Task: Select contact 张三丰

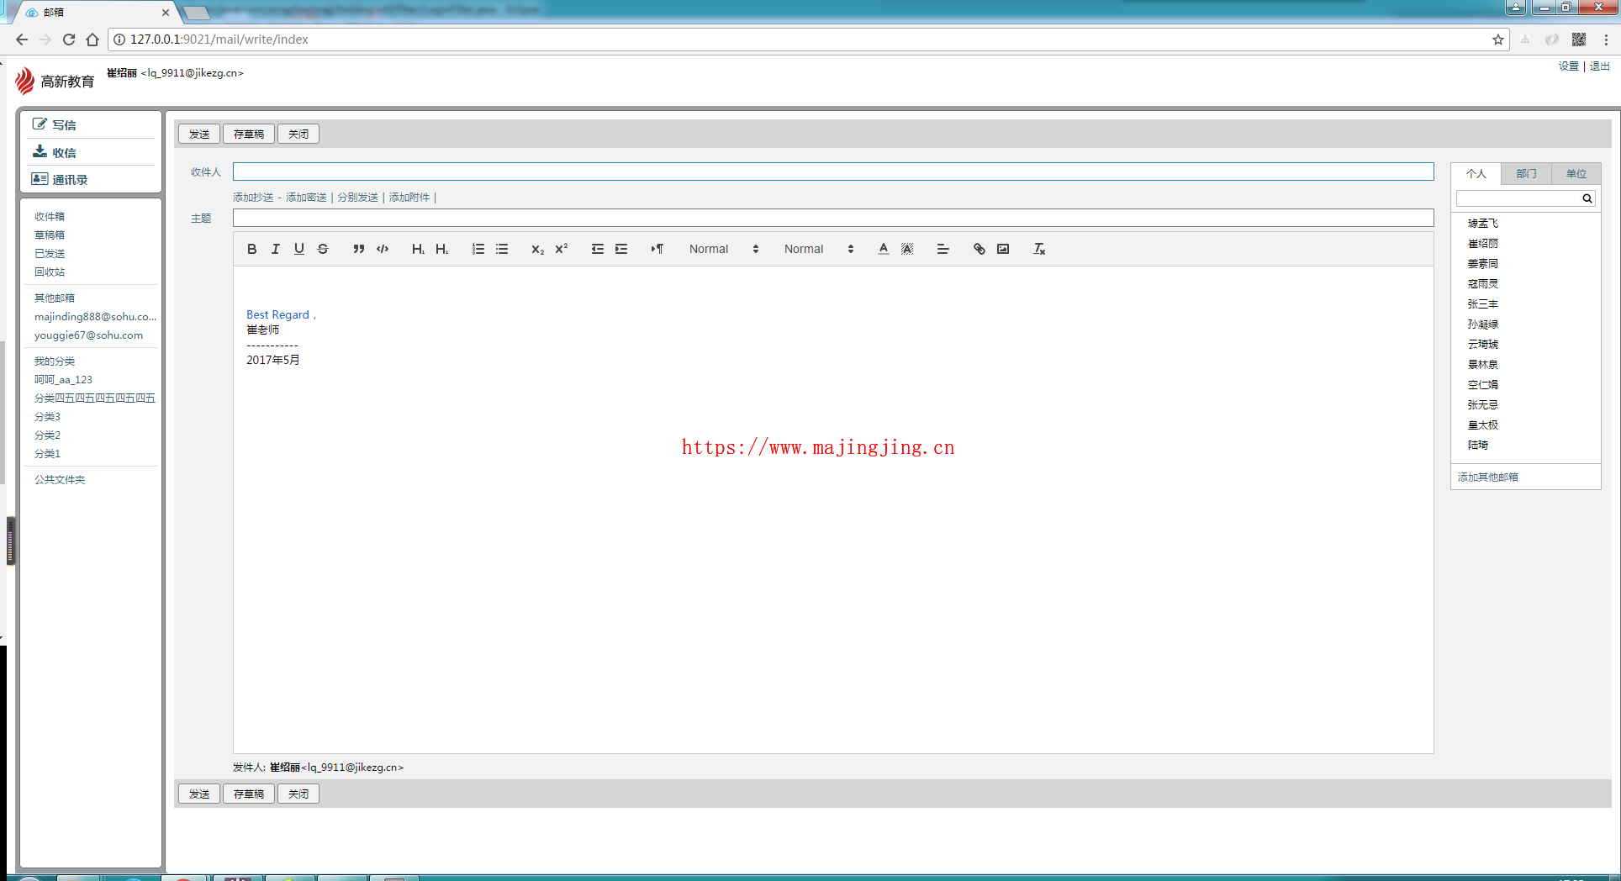Action: [x=1483, y=304]
